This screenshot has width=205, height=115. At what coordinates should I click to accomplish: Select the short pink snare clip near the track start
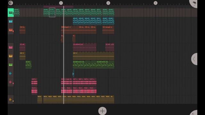click(x=22, y=47)
